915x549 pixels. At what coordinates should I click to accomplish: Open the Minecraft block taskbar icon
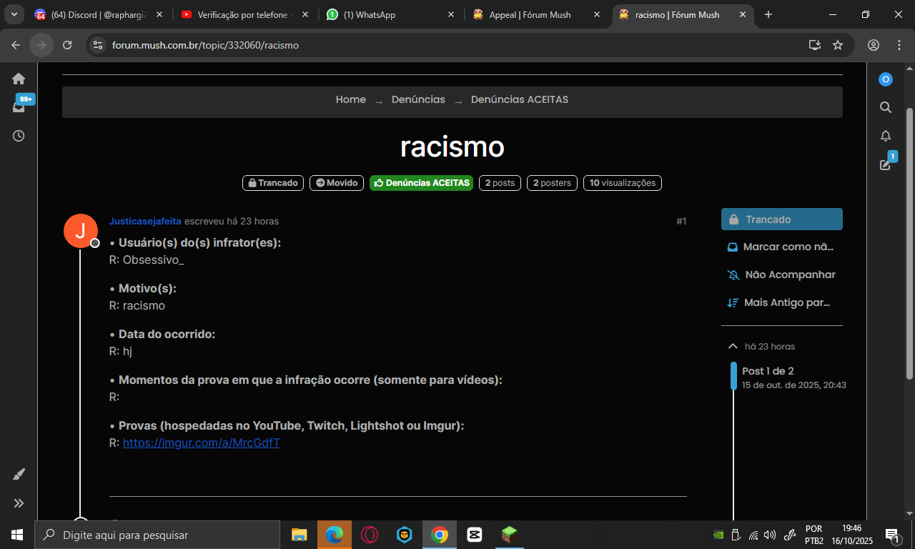(x=509, y=535)
